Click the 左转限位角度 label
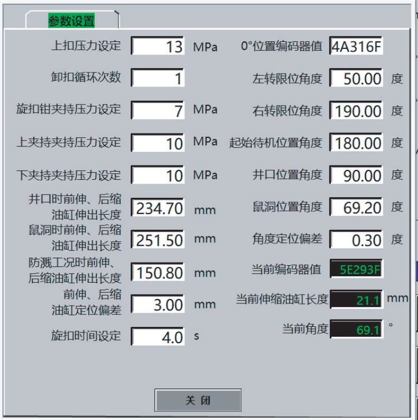 [287, 78]
